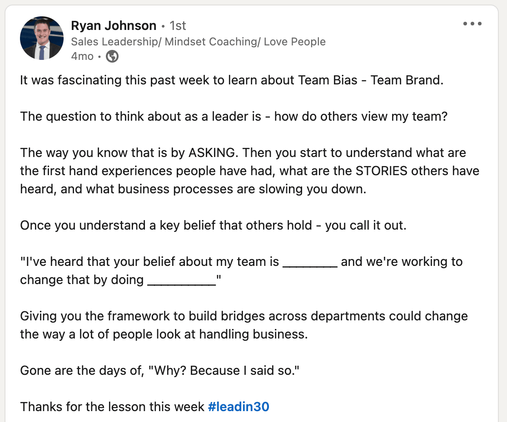Open Ryan Johnson's profile photo
Viewport: 507px width, 422px height.
point(42,38)
